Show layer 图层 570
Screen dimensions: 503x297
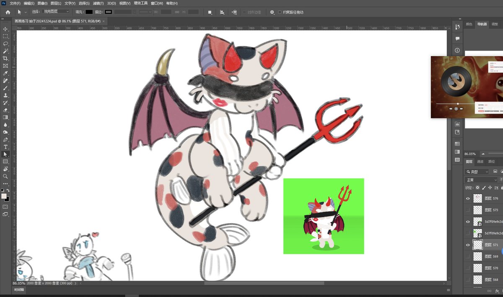[x=468, y=268]
